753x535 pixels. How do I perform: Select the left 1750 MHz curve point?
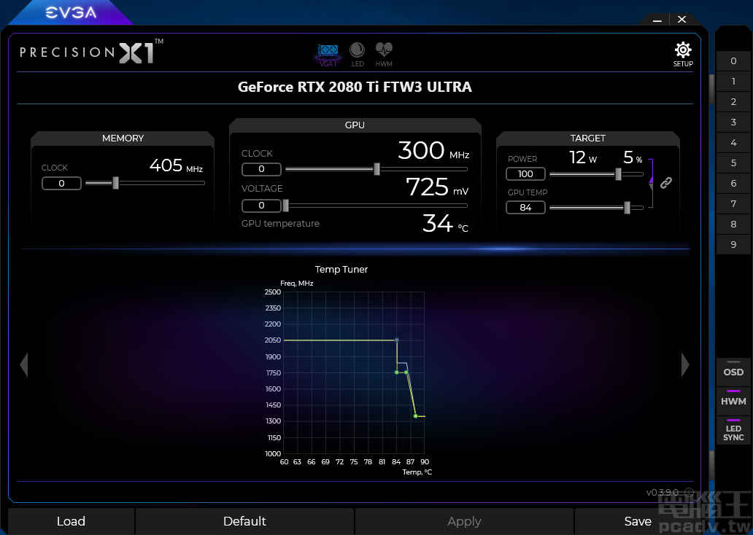[x=397, y=372]
